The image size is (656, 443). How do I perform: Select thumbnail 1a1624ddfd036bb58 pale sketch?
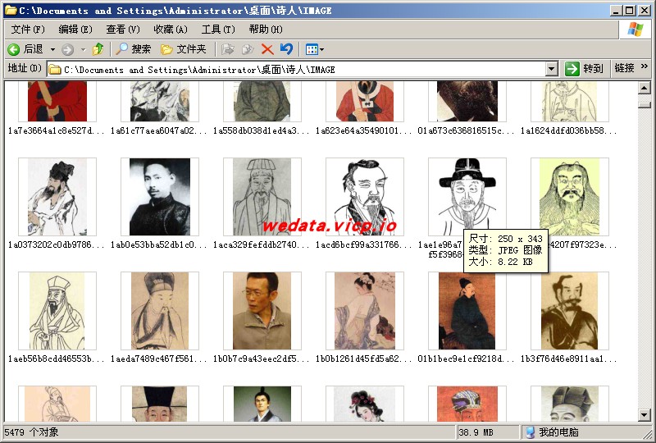pyautogui.click(x=570, y=102)
